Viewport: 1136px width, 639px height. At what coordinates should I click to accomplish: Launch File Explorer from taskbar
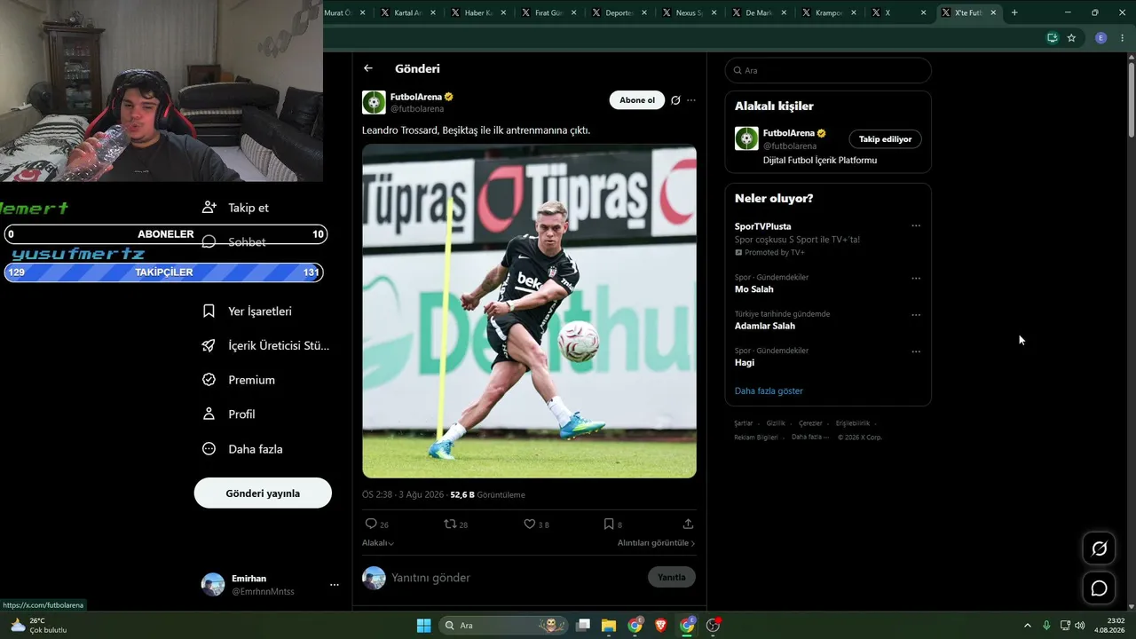609,626
